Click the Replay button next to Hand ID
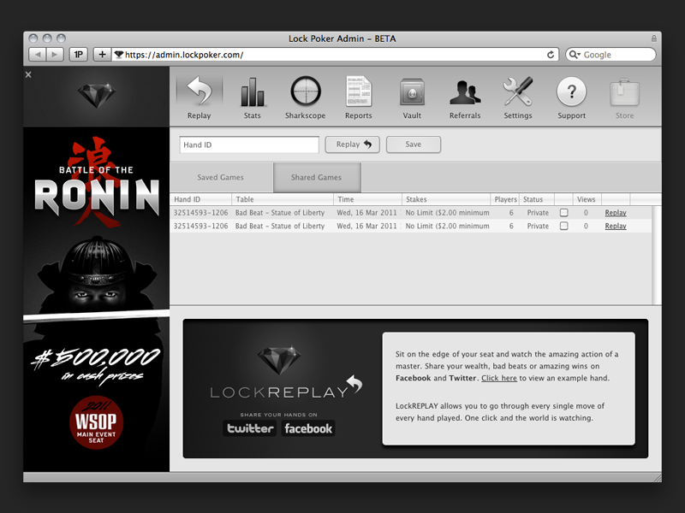The height and width of the screenshot is (513, 685). (x=353, y=144)
